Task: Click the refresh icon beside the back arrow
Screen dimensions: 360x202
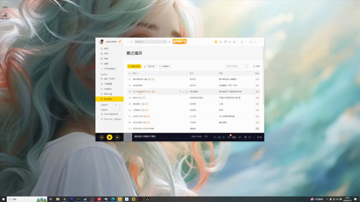Action: (x=131, y=42)
